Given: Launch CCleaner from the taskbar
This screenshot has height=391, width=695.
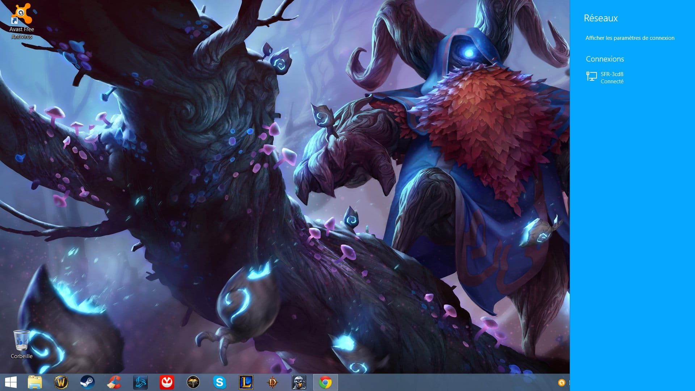Looking at the screenshot, I should tap(114, 382).
